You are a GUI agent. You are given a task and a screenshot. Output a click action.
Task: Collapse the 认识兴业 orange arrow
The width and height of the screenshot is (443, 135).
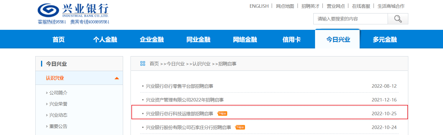coord(116,78)
